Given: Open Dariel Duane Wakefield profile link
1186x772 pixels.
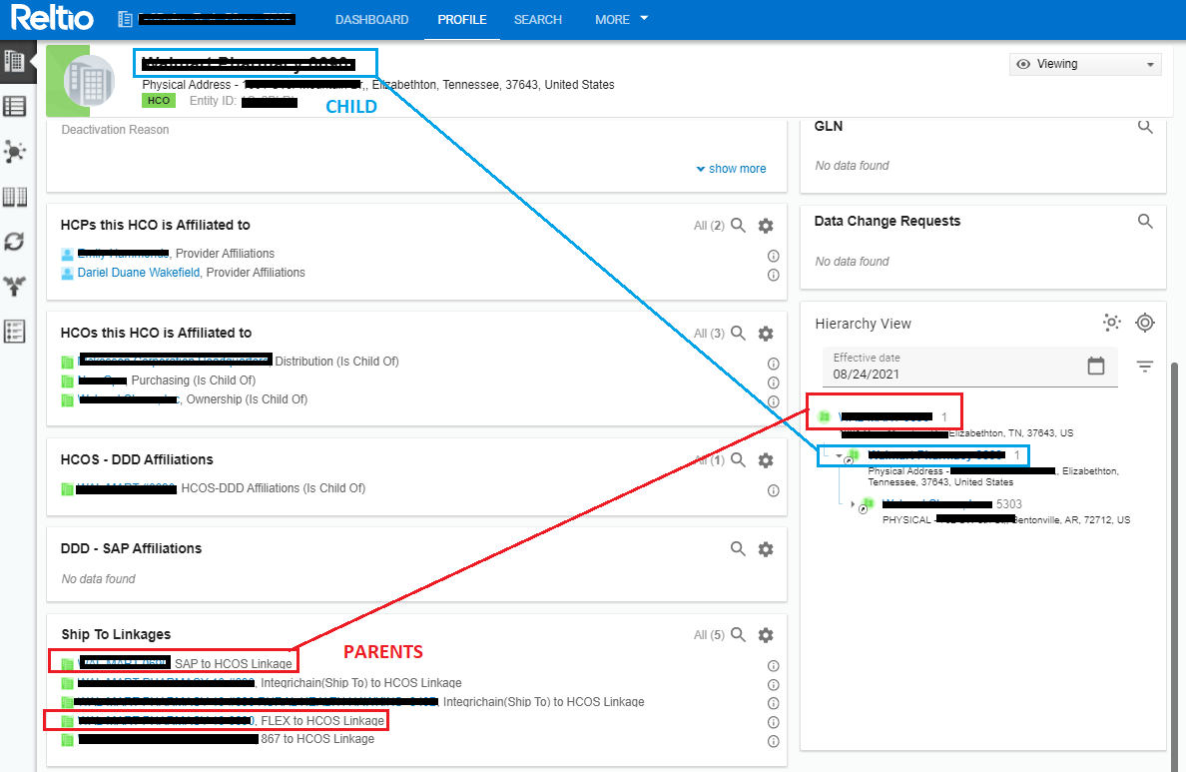Looking at the screenshot, I should point(139,273).
